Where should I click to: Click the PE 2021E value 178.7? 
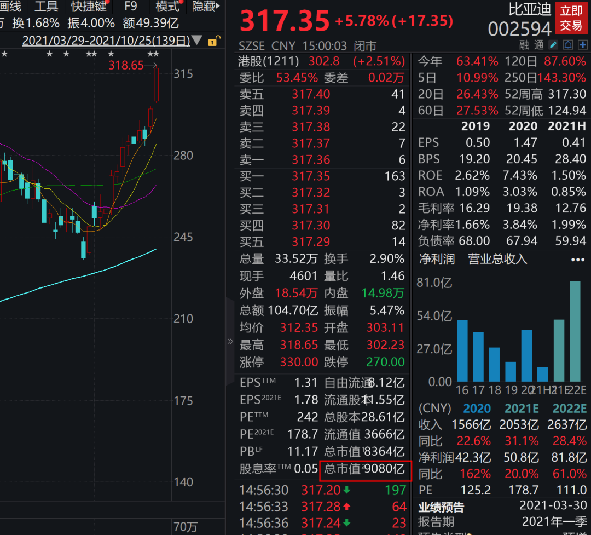tap(303, 434)
